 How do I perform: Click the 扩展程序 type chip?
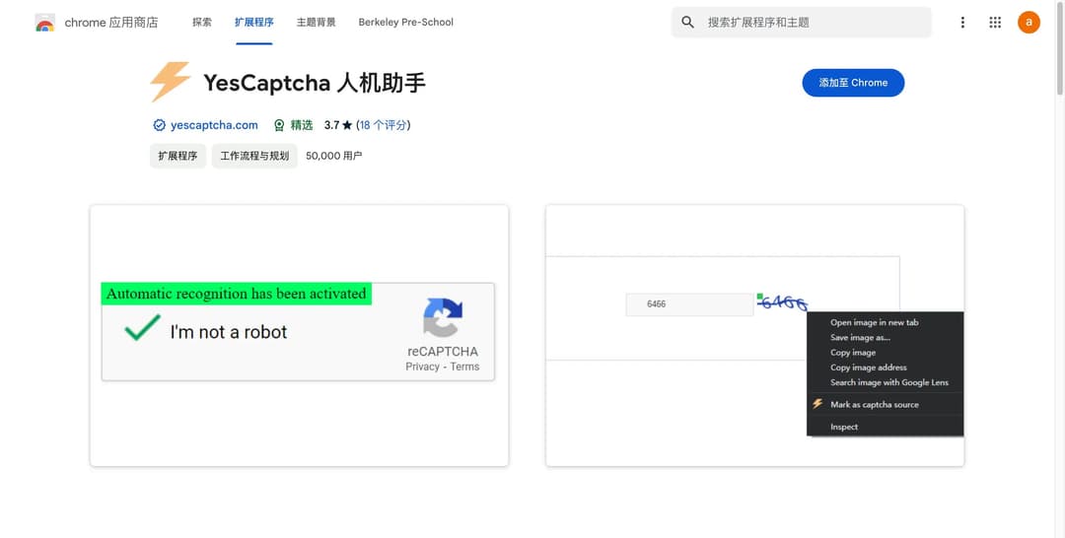tap(177, 156)
